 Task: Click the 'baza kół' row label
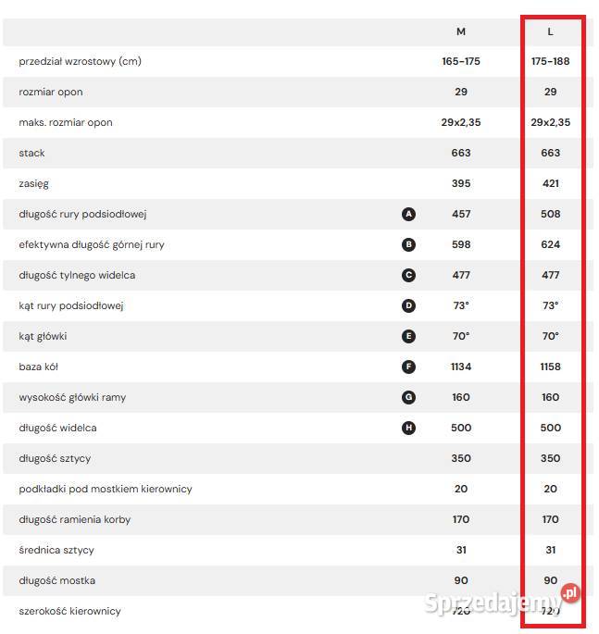pos(39,367)
